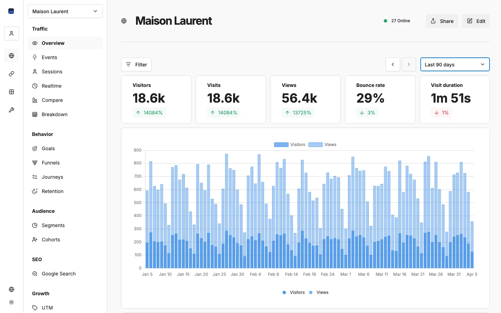
Task: Open the Journeys page
Action: [65, 177]
